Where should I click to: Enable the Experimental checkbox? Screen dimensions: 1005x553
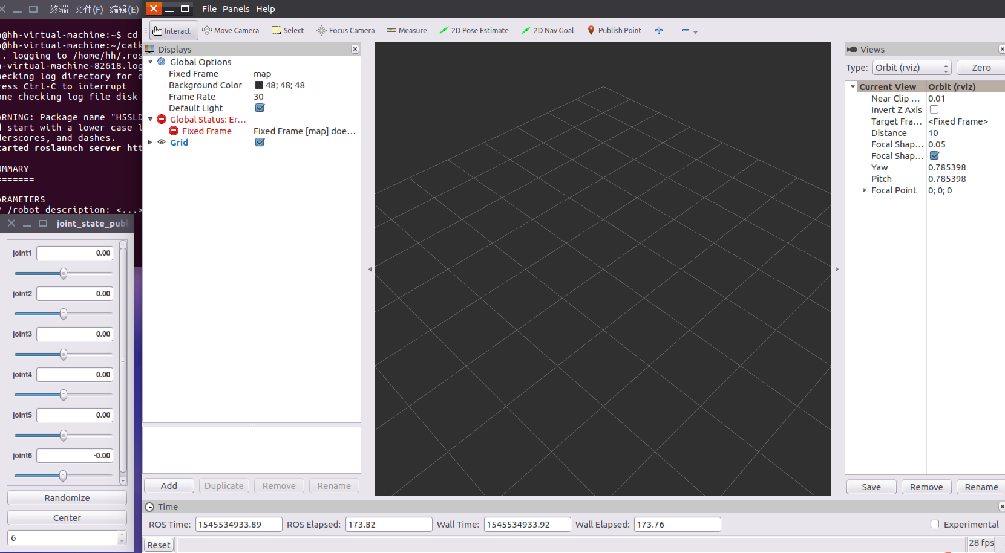pyautogui.click(x=935, y=524)
